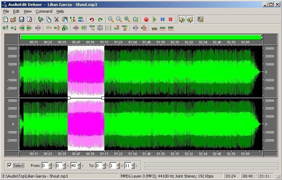Click the Save floppy disk icon
282x180 pixels.
point(22,19)
